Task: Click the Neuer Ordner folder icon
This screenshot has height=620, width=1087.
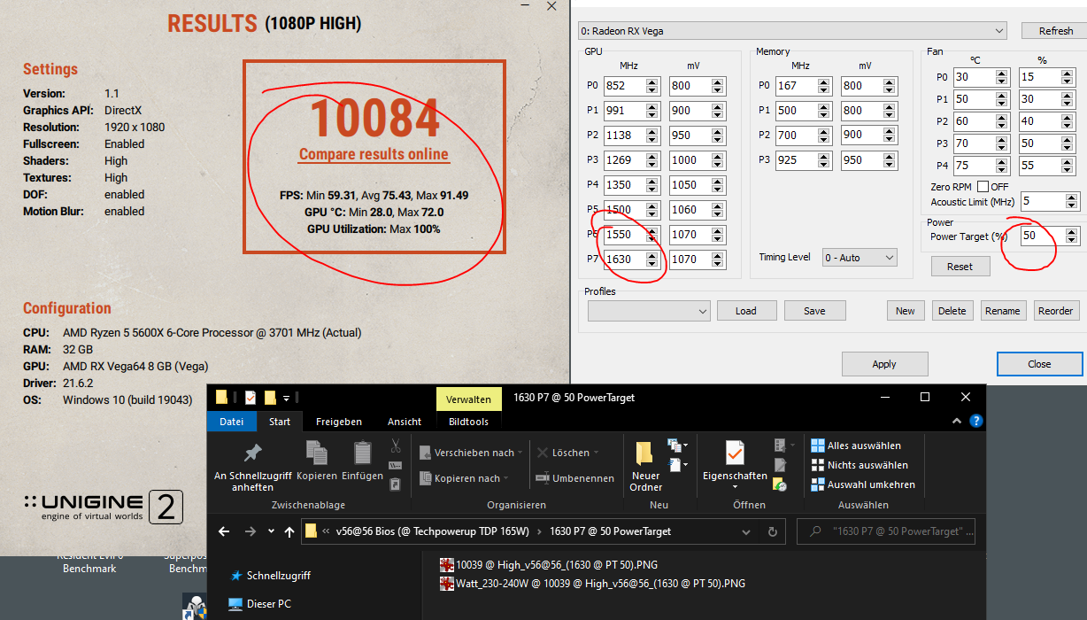Action: tap(645, 453)
